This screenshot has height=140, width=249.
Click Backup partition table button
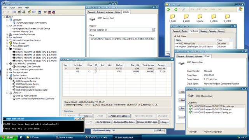click(x=124, y=122)
